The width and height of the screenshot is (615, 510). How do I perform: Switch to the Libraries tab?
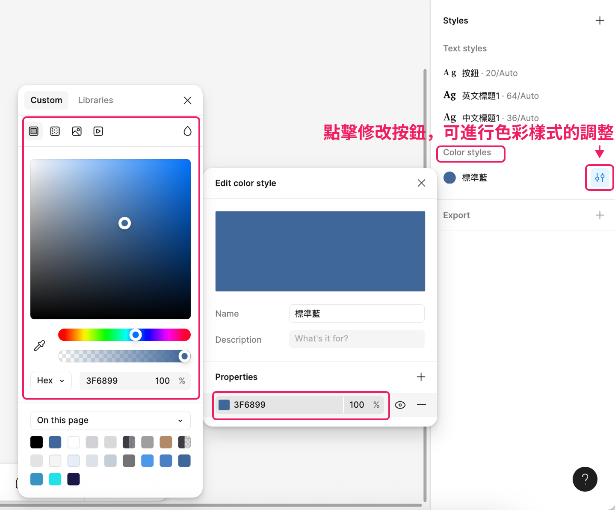point(95,100)
